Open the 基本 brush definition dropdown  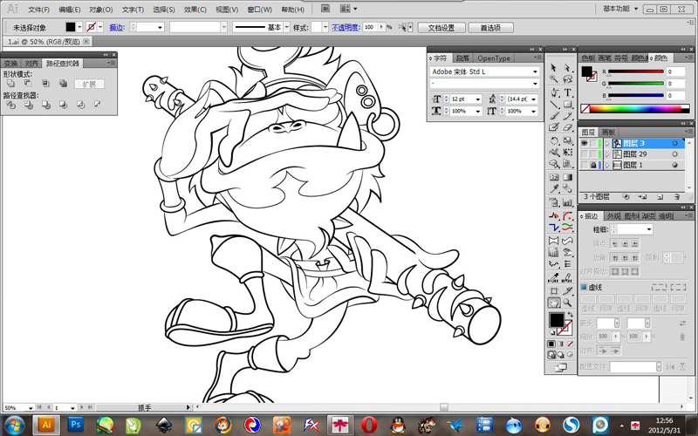coord(287,28)
